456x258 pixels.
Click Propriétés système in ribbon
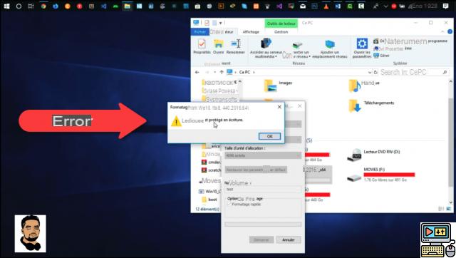click(x=393, y=48)
